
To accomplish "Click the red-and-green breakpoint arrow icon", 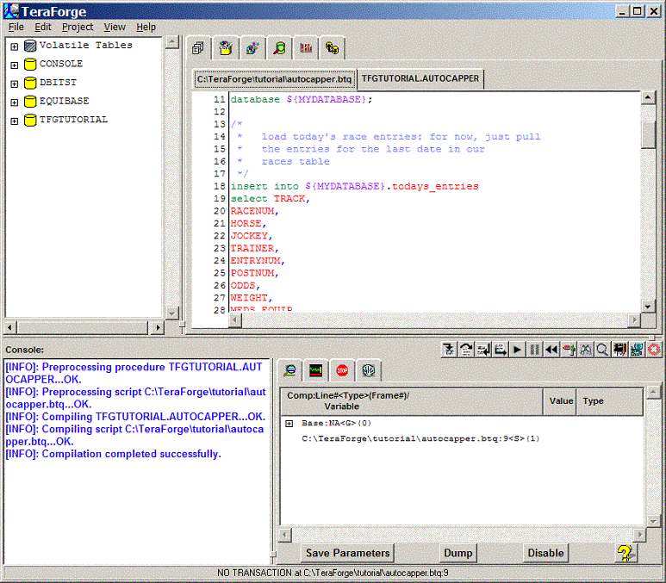I will (569, 350).
